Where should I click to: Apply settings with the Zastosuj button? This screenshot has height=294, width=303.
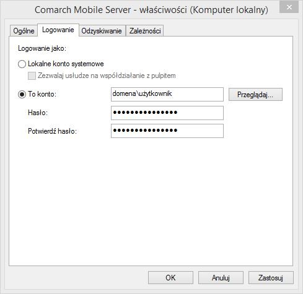pos(271,278)
